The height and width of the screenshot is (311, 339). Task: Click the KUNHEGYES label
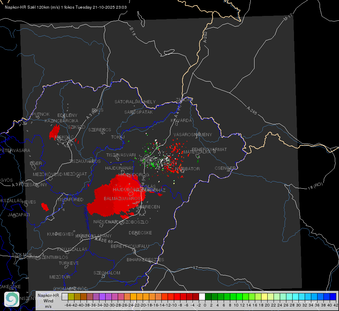60,234
